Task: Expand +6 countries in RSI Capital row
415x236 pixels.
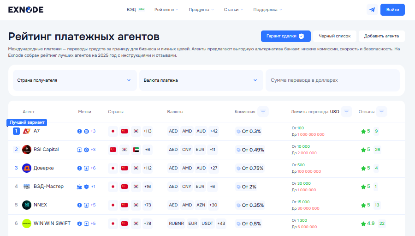Action: pos(148,150)
